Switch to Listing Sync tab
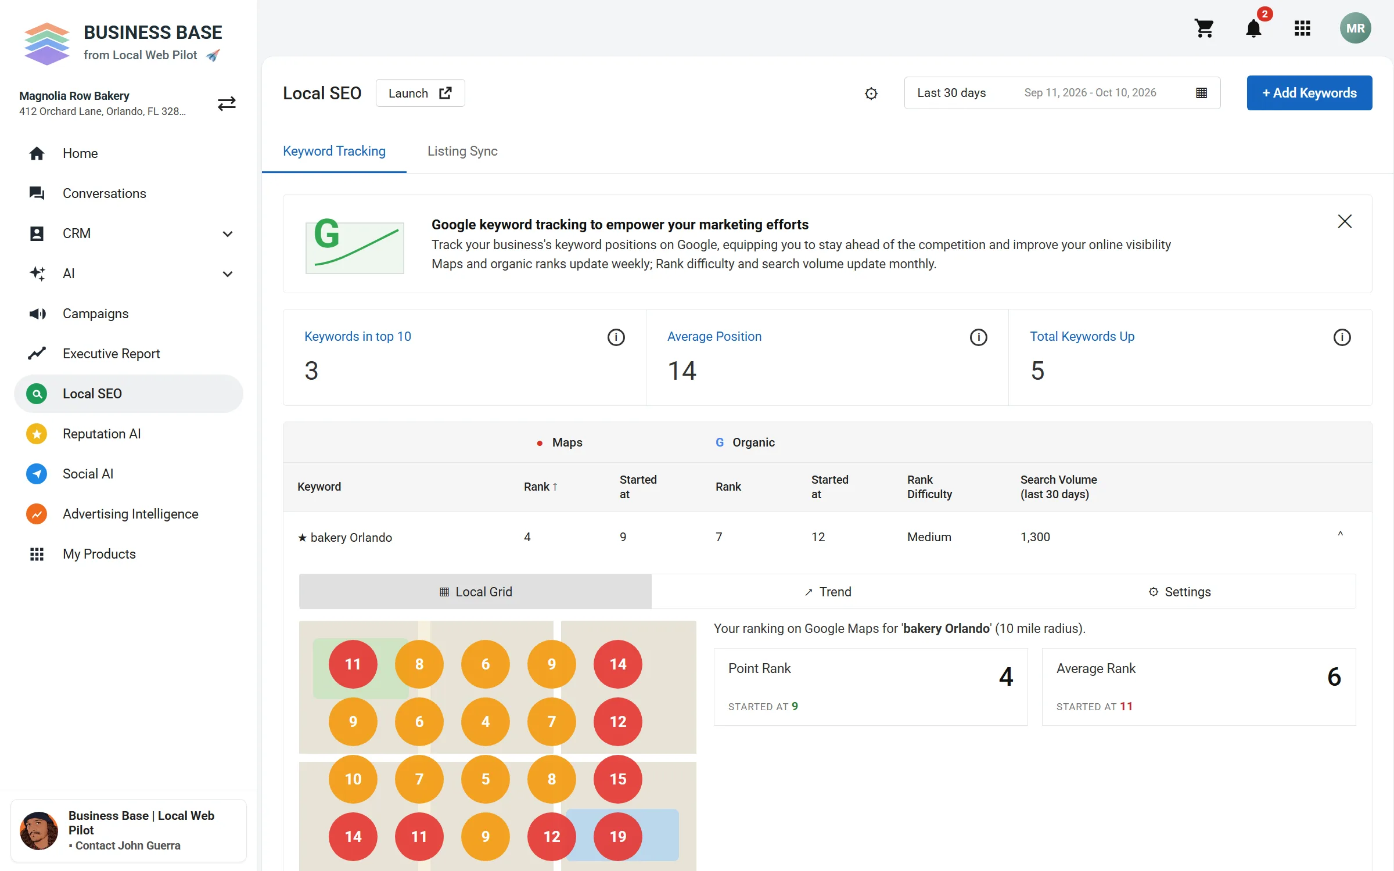Image resolution: width=1394 pixels, height=871 pixels. [x=462, y=151]
